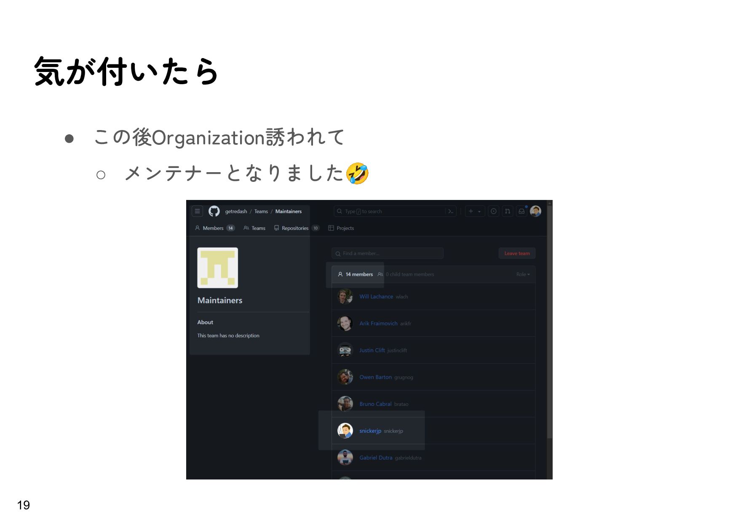
Task: Open the issues icon in header
Action: 493,211
